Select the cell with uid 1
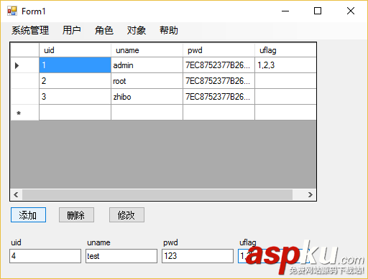This screenshot has height=279, width=368. pyautogui.click(x=75, y=65)
